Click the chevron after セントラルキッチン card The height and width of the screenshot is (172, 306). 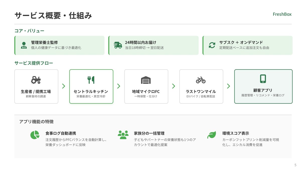point(119,86)
